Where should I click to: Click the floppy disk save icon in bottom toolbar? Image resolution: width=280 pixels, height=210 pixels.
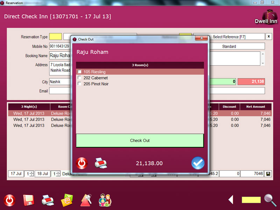point(29,200)
